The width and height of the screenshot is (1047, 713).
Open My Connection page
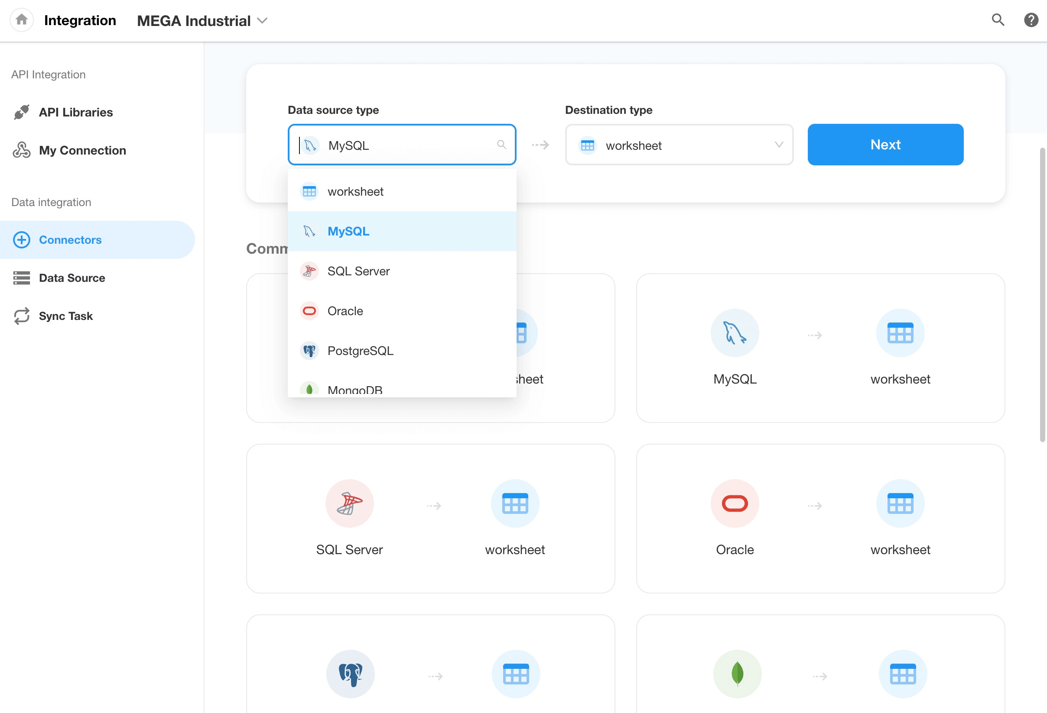tap(82, 150)
